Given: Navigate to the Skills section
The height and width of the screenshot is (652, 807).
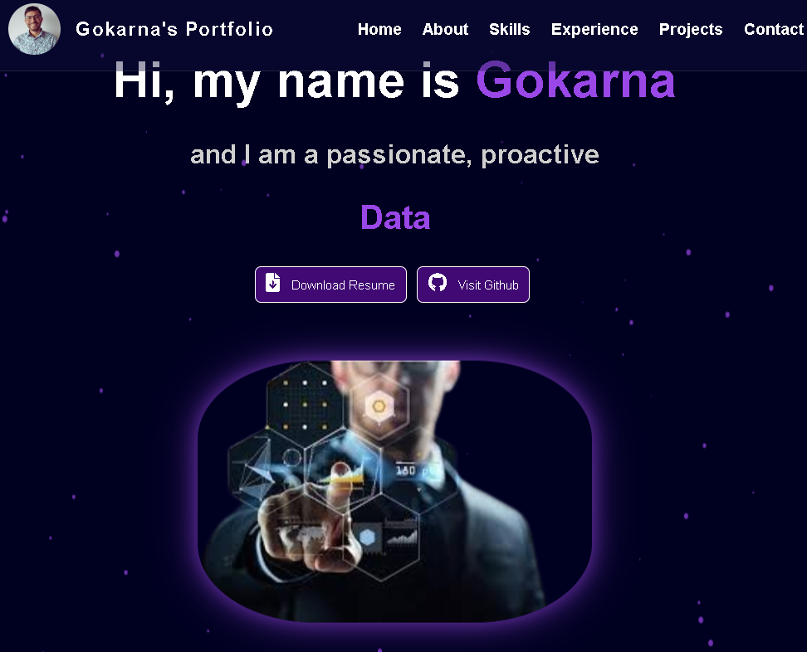Looking at the screenshot, I should point(509,29).
